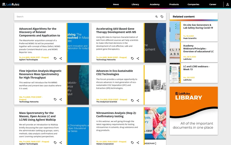Image resolution: width=231 pixels, height=145 pixels.
Task: Open the Career page
Action: pyautogui.click(x=213, y=4)
